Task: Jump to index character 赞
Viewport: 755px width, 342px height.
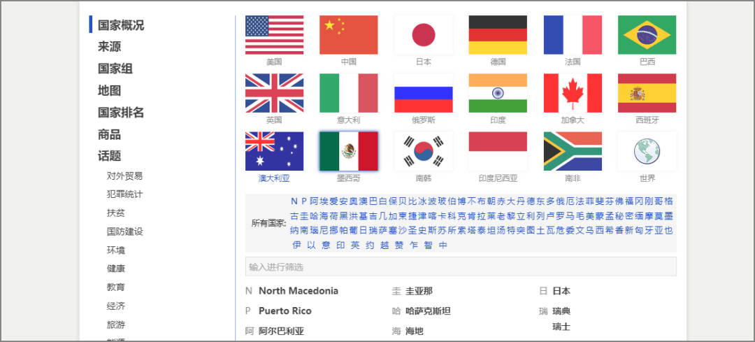Action: click(x=399, y=245)
